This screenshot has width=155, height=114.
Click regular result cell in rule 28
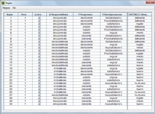(x=140, y=98)
